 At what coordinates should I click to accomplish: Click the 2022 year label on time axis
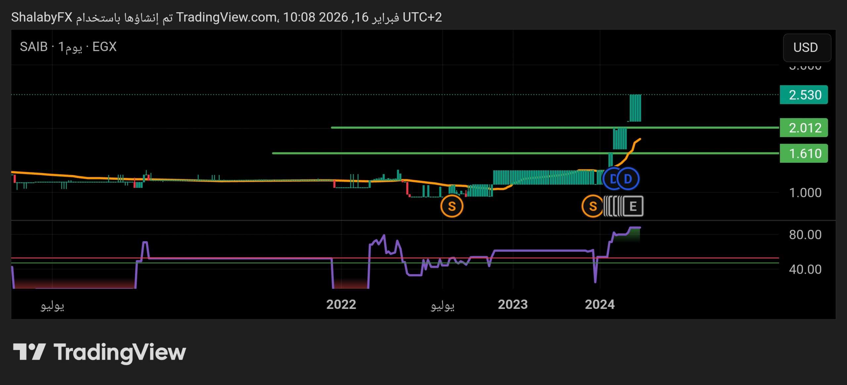[x=341, y=304]
